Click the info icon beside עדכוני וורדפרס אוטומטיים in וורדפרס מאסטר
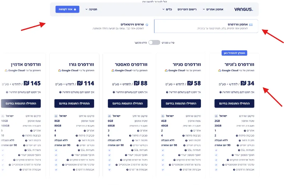The image size is (284, 185). tap(116, 165)
